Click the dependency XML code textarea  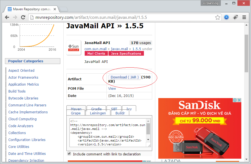(x=108, y=133)
